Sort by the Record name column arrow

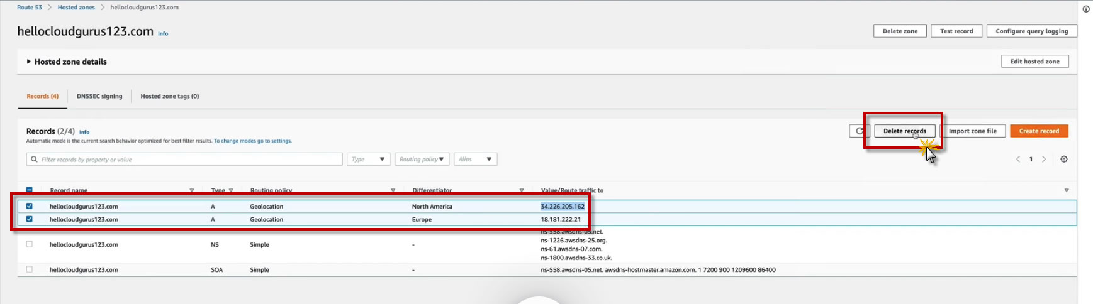coord(192,190)
